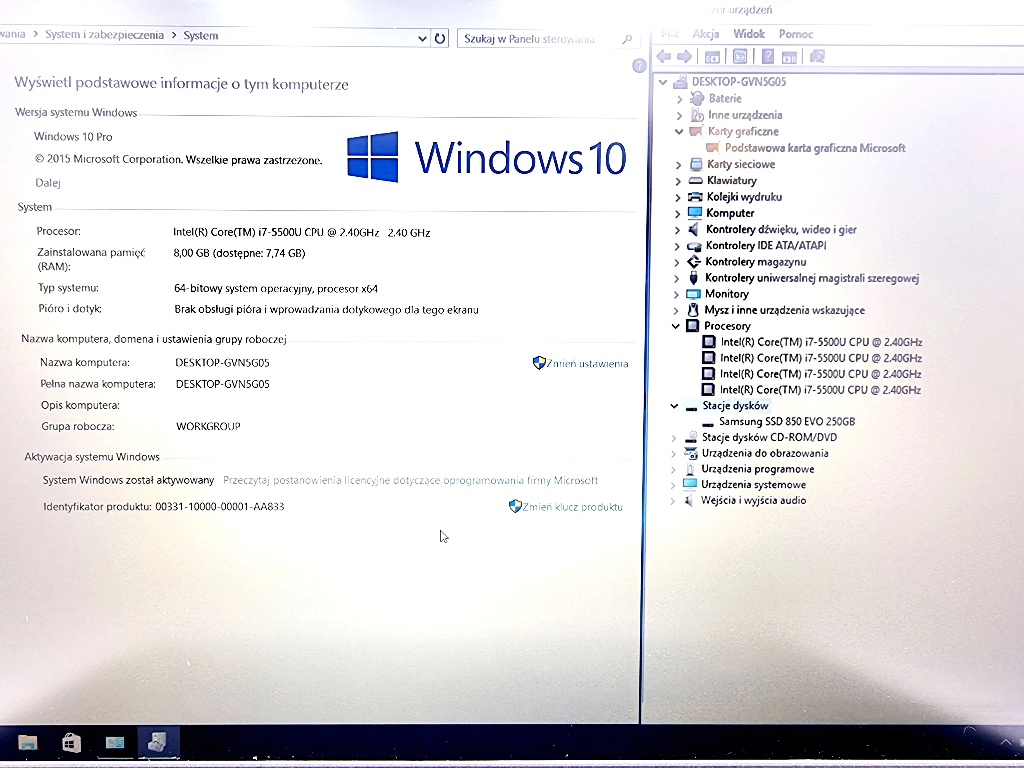This screenshot has height=768, width=1024.
Task: Open File Explorer from the taskbar
Action: click(x=28, y=743)
